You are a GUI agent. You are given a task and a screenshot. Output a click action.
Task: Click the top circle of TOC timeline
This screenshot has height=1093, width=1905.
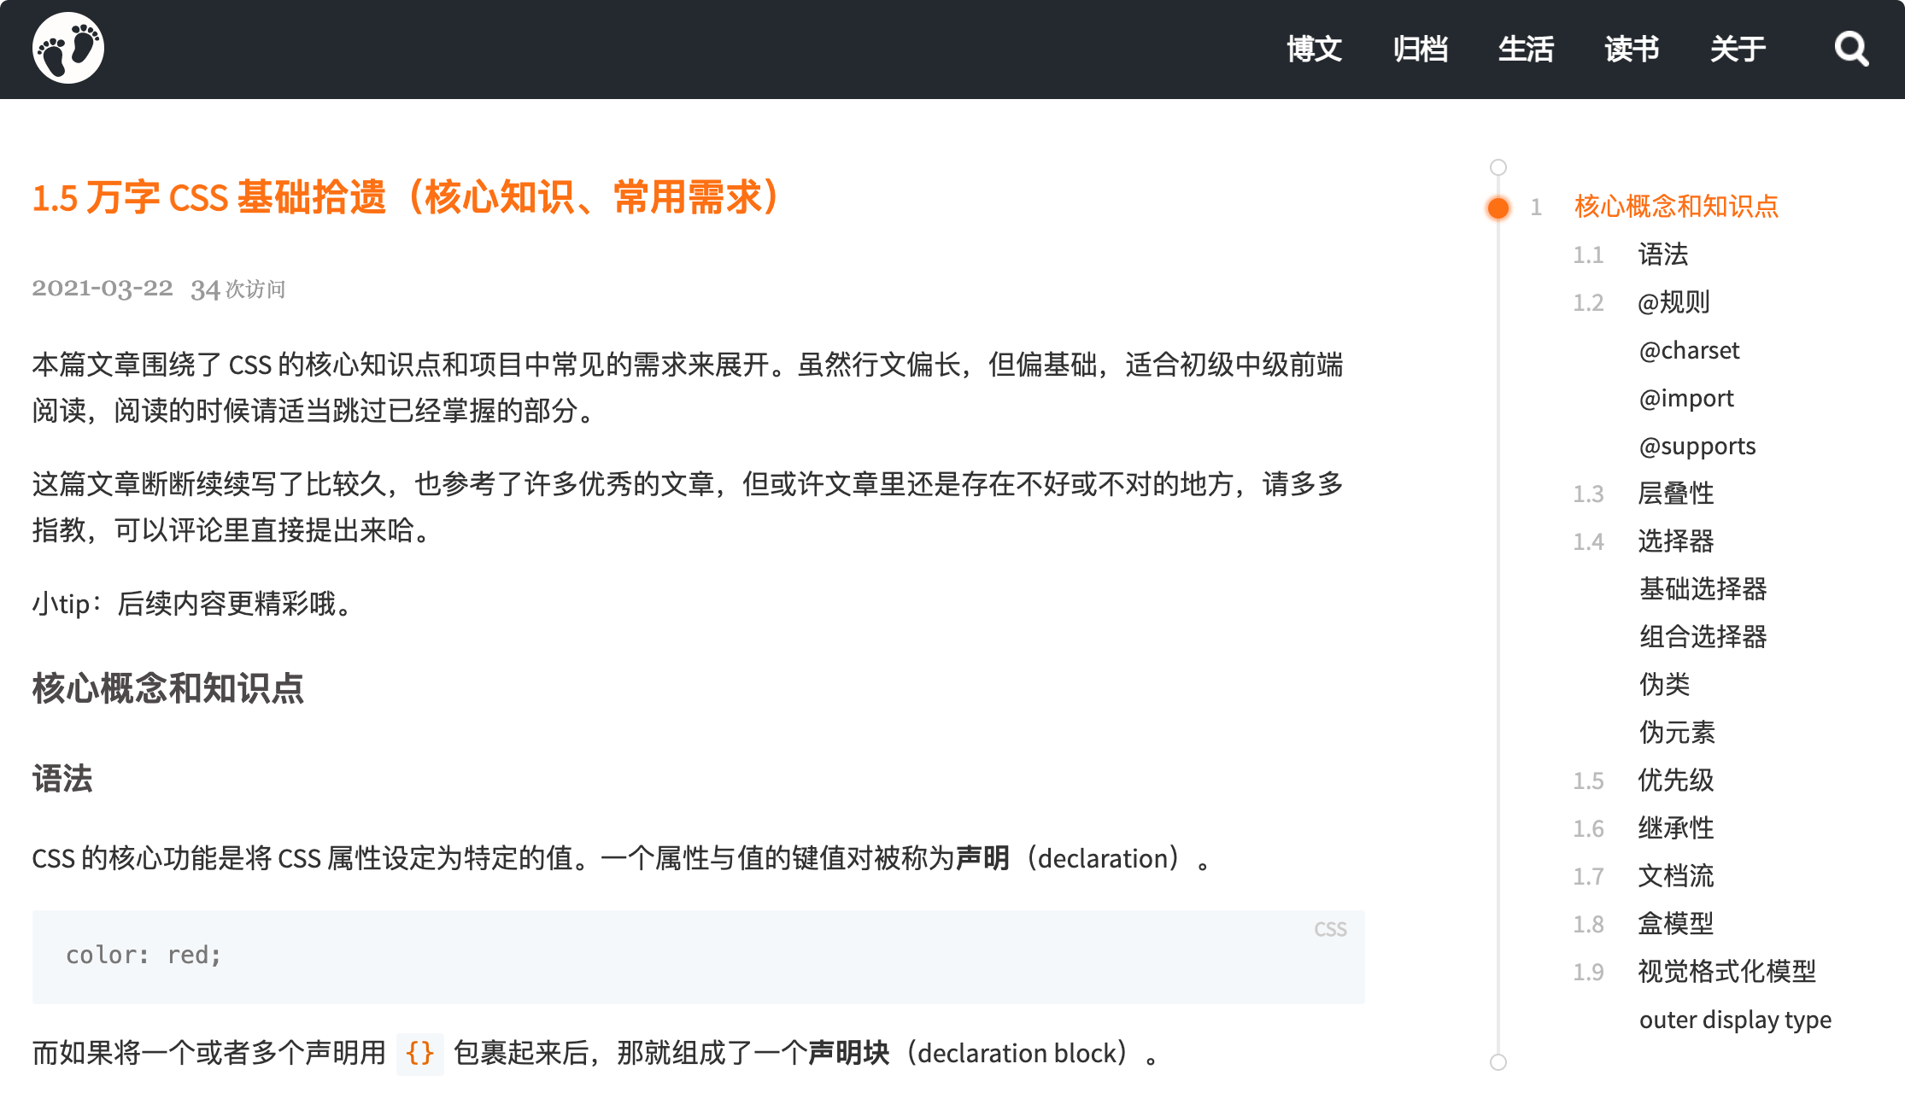coord(1498,167)
